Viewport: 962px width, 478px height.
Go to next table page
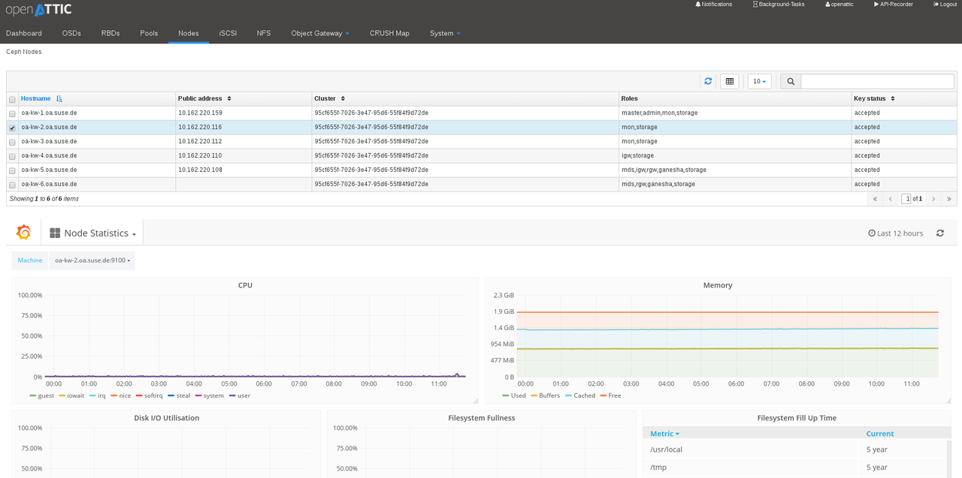[933, 199]
